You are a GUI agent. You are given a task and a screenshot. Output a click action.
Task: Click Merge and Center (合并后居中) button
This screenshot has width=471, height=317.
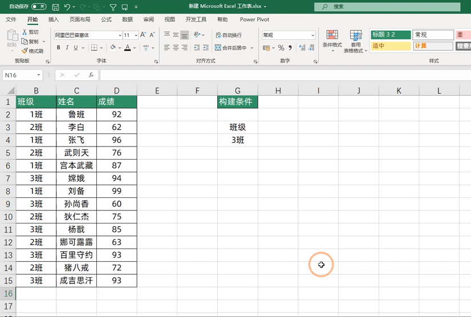pos(234,48)
